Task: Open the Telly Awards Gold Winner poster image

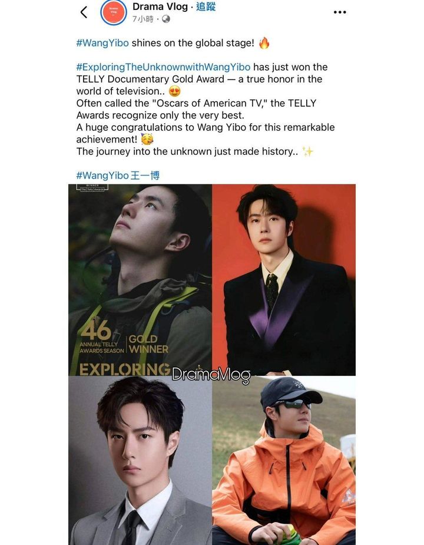Action: [x=140, y=280]
